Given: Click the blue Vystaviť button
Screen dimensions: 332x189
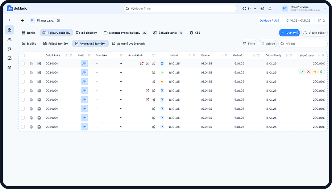Looking at the screenshot, I should click(x=289, y=33).
